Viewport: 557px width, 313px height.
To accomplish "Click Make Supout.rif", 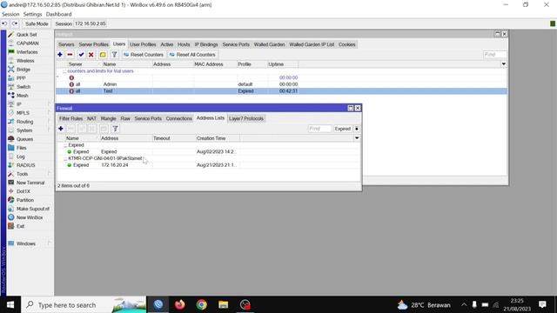I will tap(33, 209).
